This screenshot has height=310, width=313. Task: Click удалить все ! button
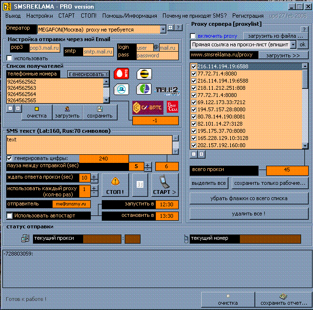[249, 214]
